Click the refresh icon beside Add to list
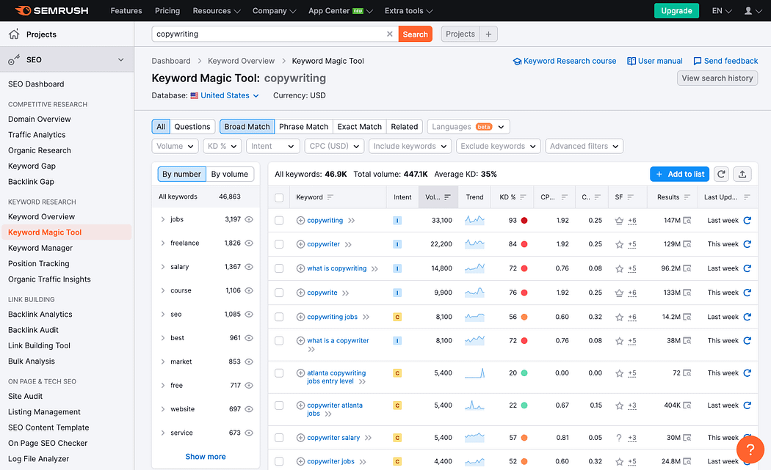Image resolution: width=771 pixels, height=470 pixels. pyautogui.click(x=721, y=174)
